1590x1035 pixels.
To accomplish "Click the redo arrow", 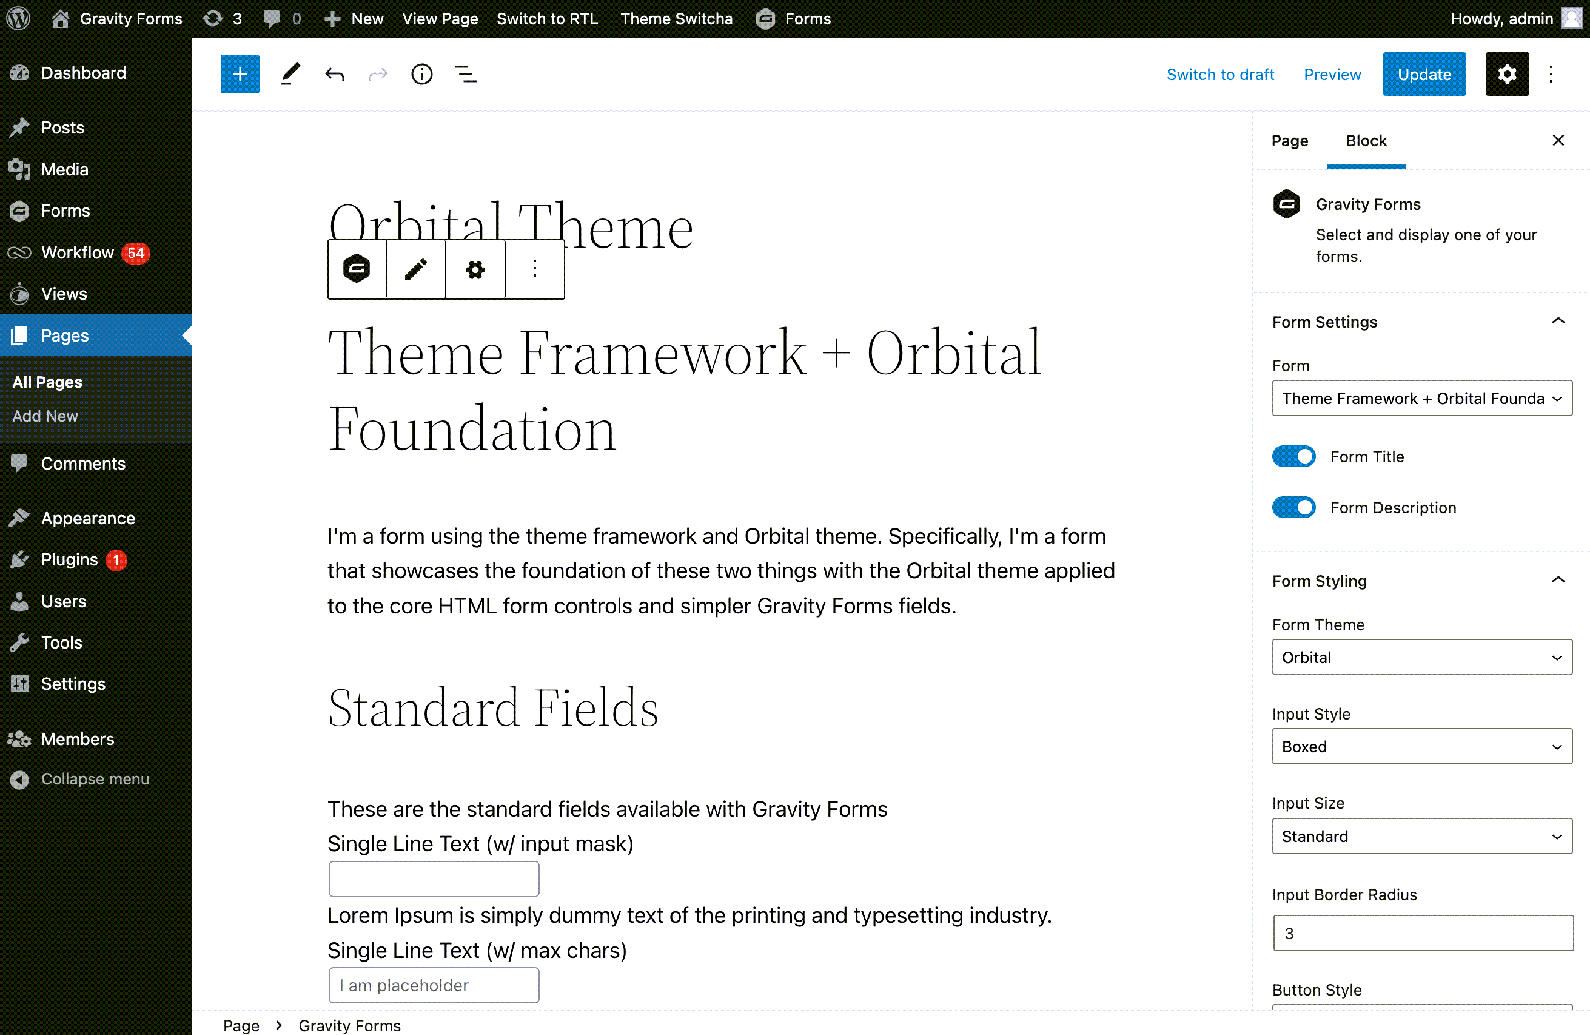I will tap(378, 73).
